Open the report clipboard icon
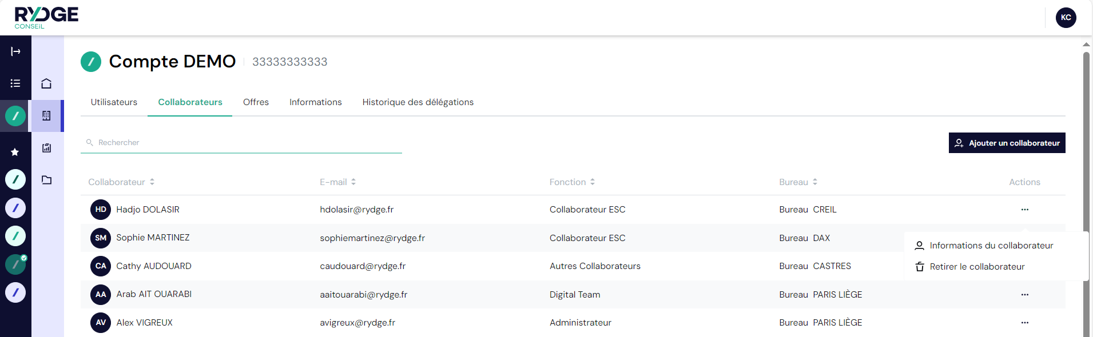The image size is (1093, 337). pos(46,148)
